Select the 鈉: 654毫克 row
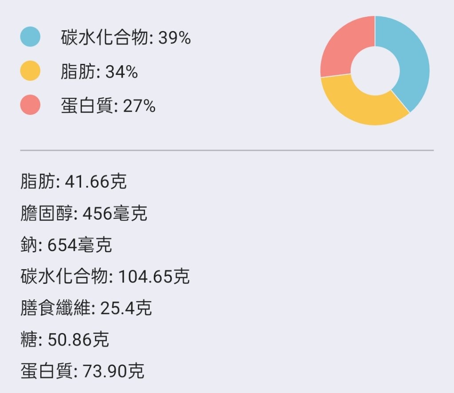Viewport: 454px width, 393px height. coord(66,245)
